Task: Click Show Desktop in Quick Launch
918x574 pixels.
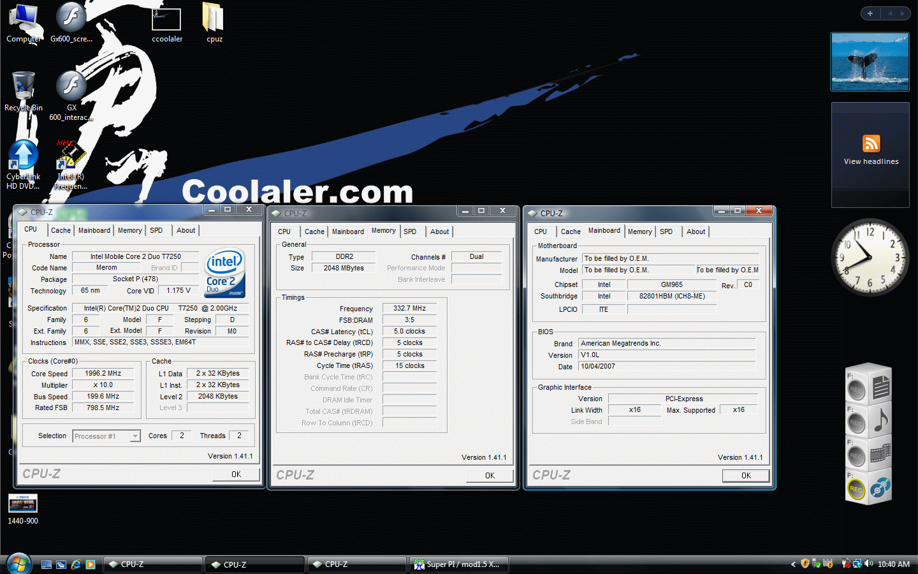Action: [x=47, y=564]
